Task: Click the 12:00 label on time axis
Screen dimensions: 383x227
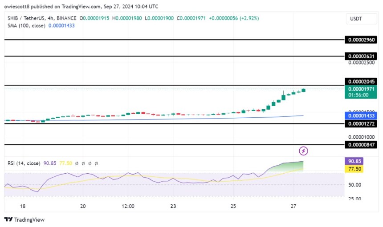Action: [x=128, y=206]
